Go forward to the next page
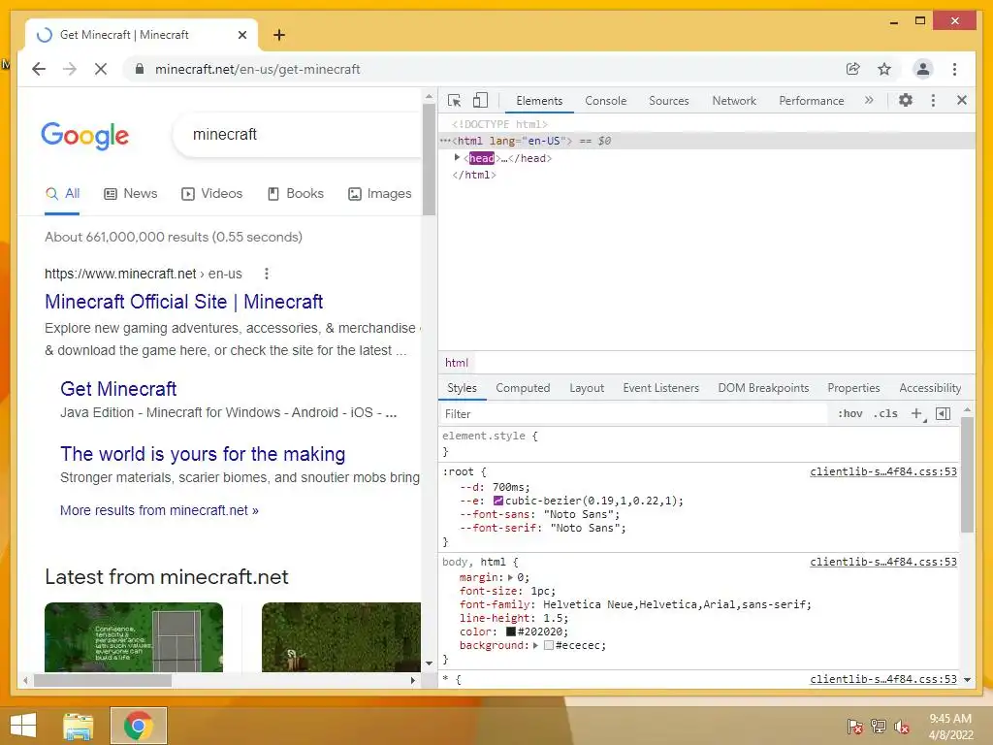 click(x=70, y=69)
